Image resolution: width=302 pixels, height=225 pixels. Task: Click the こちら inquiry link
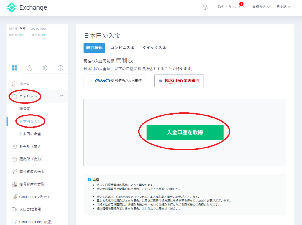(x=146, y=209)
